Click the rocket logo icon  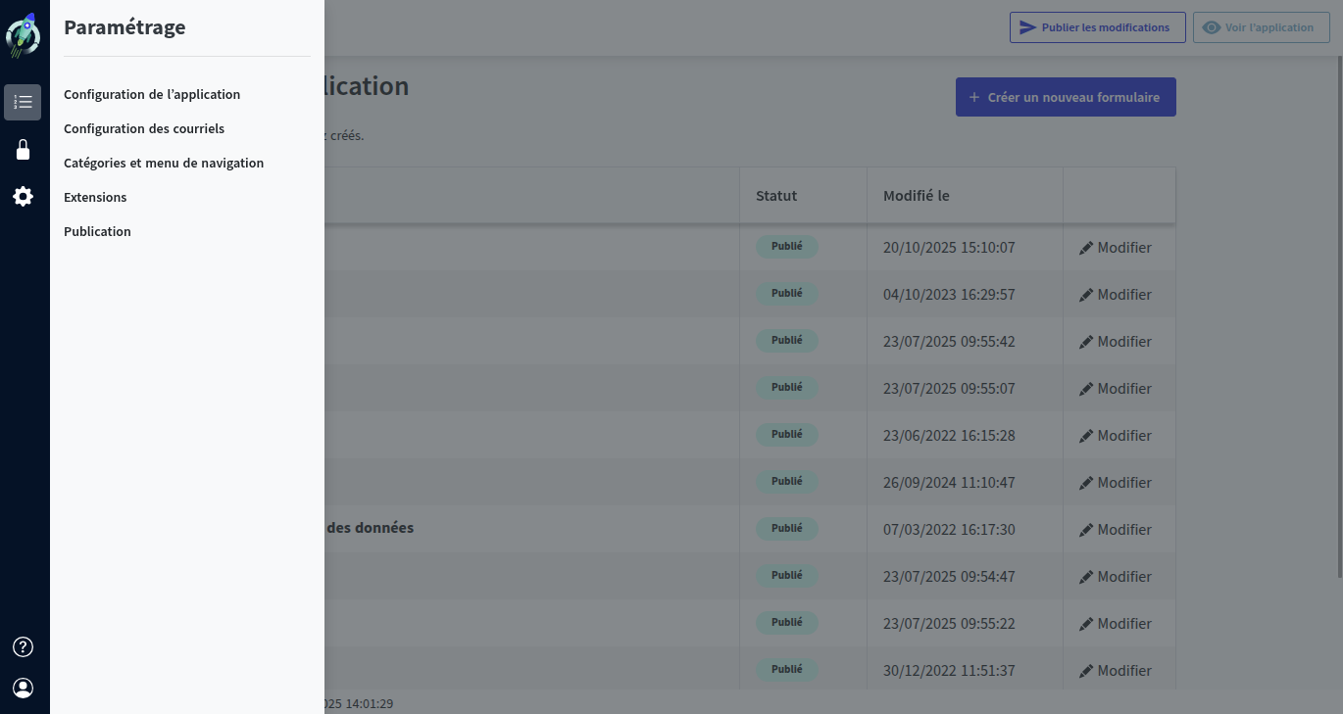click(24, 36)
